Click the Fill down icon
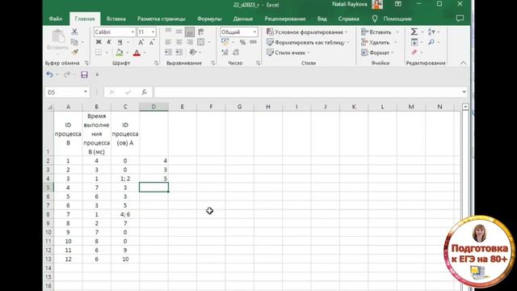Screen dimensions: 517x291 414,42
